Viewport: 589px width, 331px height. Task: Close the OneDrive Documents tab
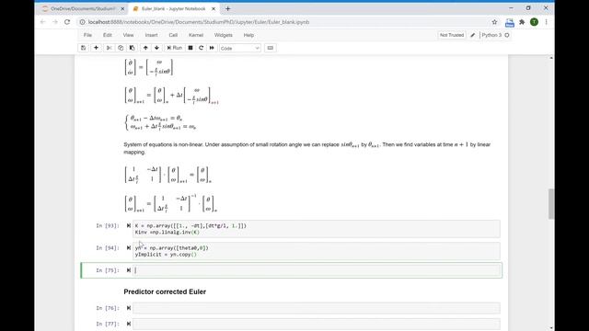pos(122,8)
